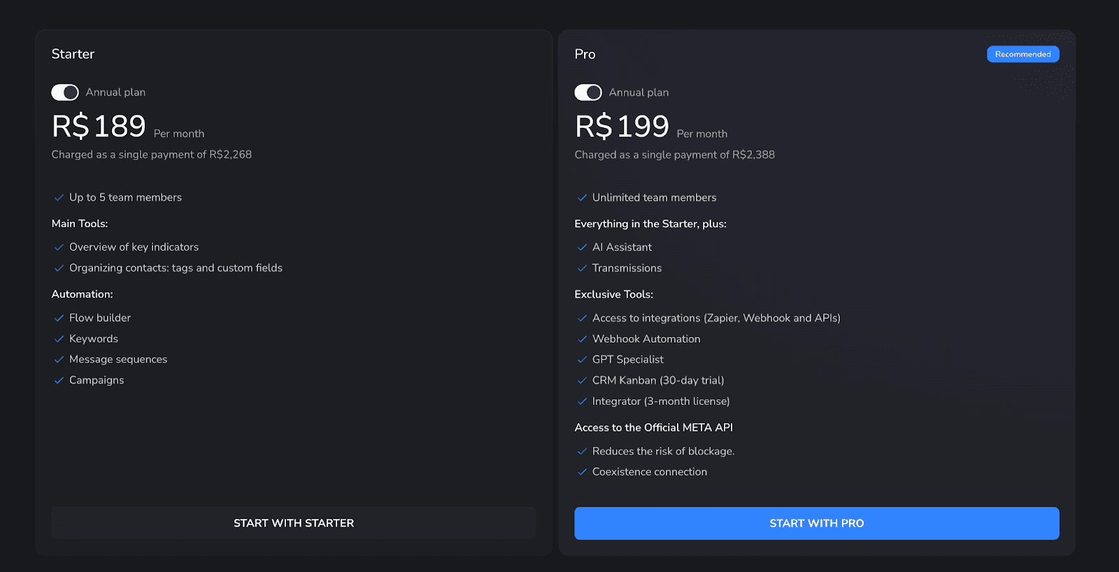Click the Start with Starter button
The image size is (1119, 572).
point(294,522)
